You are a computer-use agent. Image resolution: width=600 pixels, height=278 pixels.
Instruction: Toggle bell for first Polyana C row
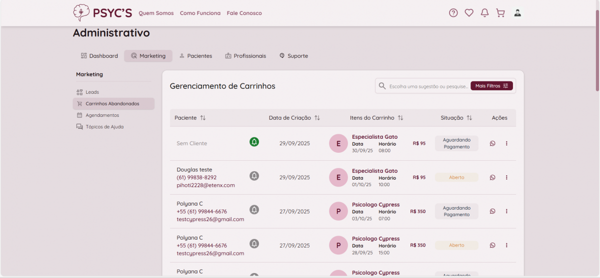[254, 210]
